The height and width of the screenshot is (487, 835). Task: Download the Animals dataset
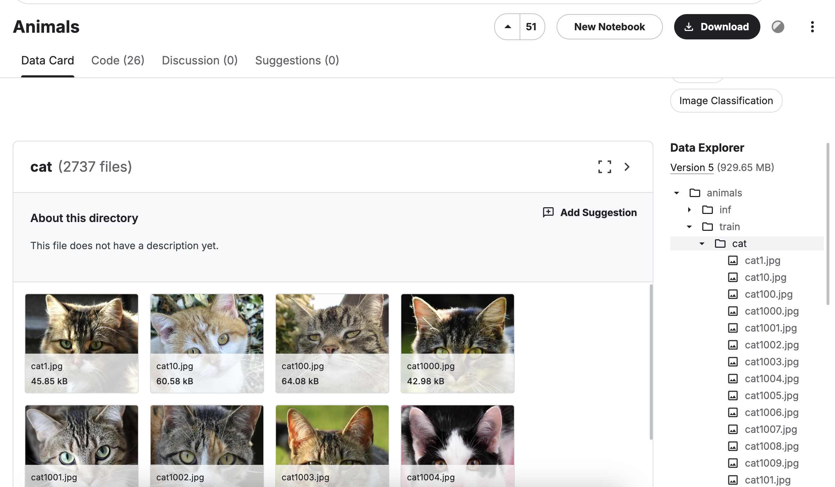(717, 27)
